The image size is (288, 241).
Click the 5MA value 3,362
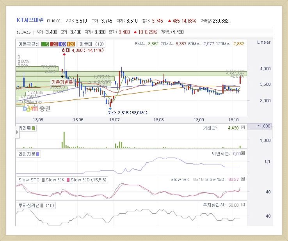point(153,44)
